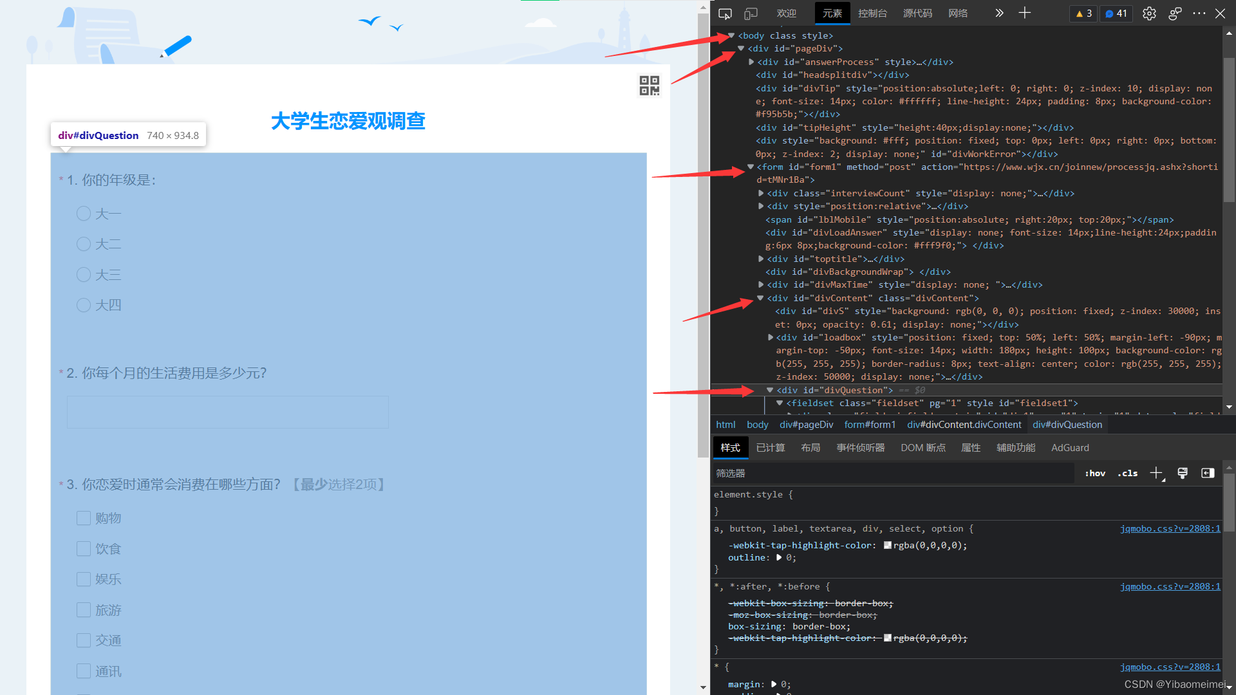Toggle device emulation icon
The image size is (1236, 695).
coord(751,14)
